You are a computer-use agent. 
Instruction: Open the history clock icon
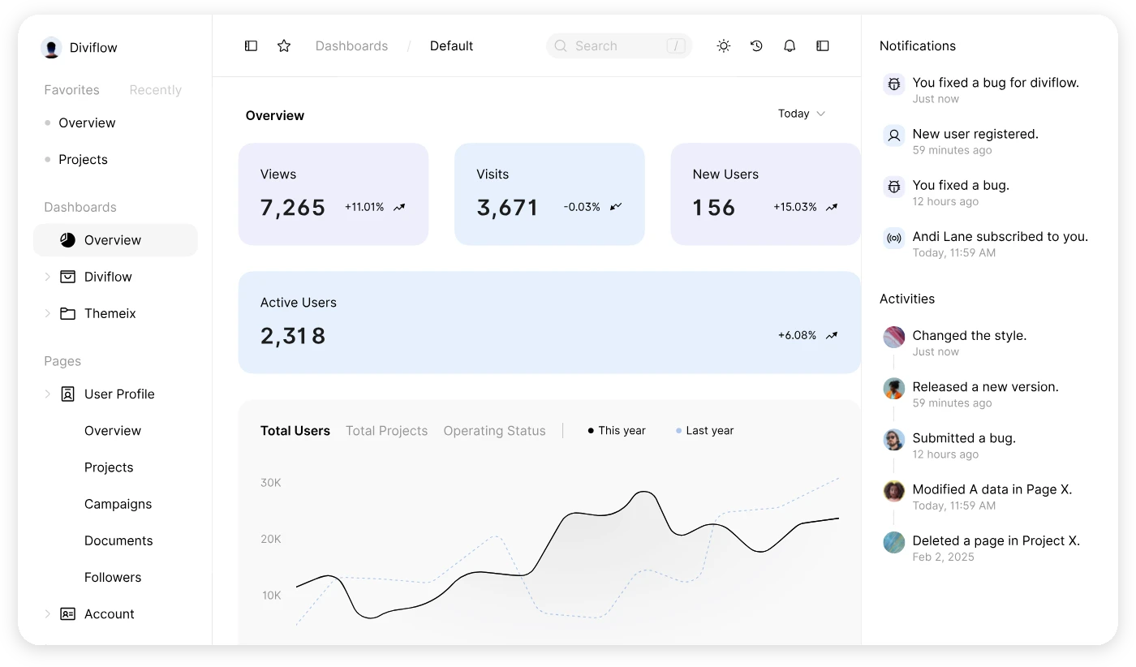(x=756, y=46)
